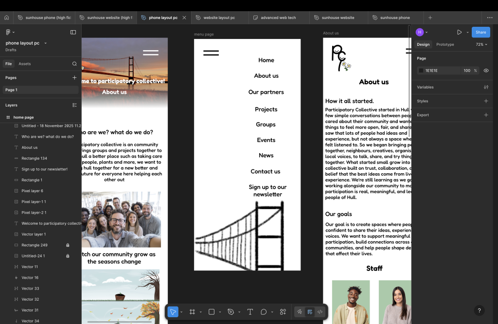Open the Actions tool in toolbar

[x=283, y=312]
